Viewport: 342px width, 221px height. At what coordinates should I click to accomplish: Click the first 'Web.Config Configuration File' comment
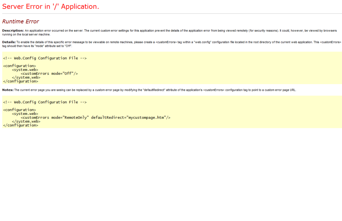coord(45,58)
